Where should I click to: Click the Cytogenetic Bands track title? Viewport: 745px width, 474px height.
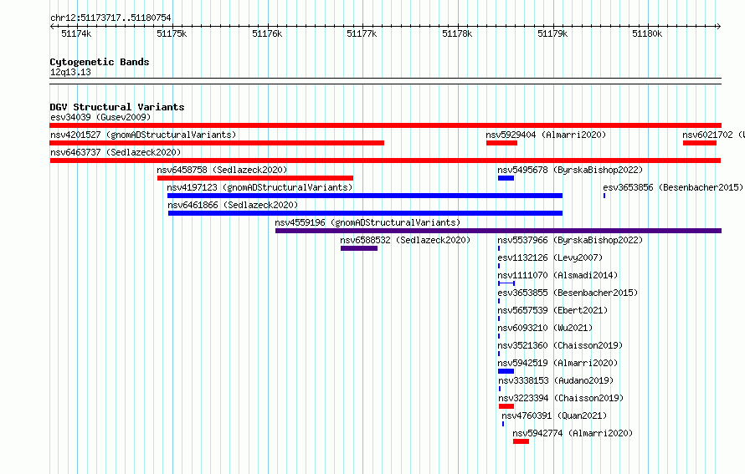pos(100,62)
